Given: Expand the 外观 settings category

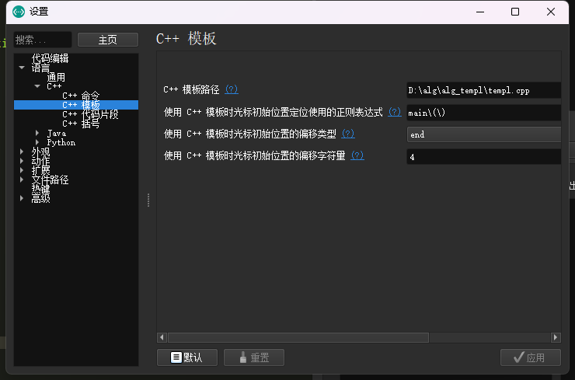Looking at the screenshot, I should point(22,152).
